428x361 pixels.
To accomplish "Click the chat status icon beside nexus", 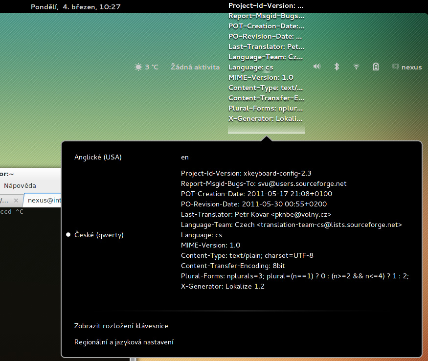I will point(395,67).
